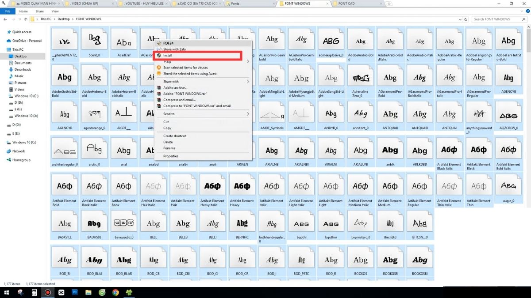Select Create shortcut

[x=203, y=136]
